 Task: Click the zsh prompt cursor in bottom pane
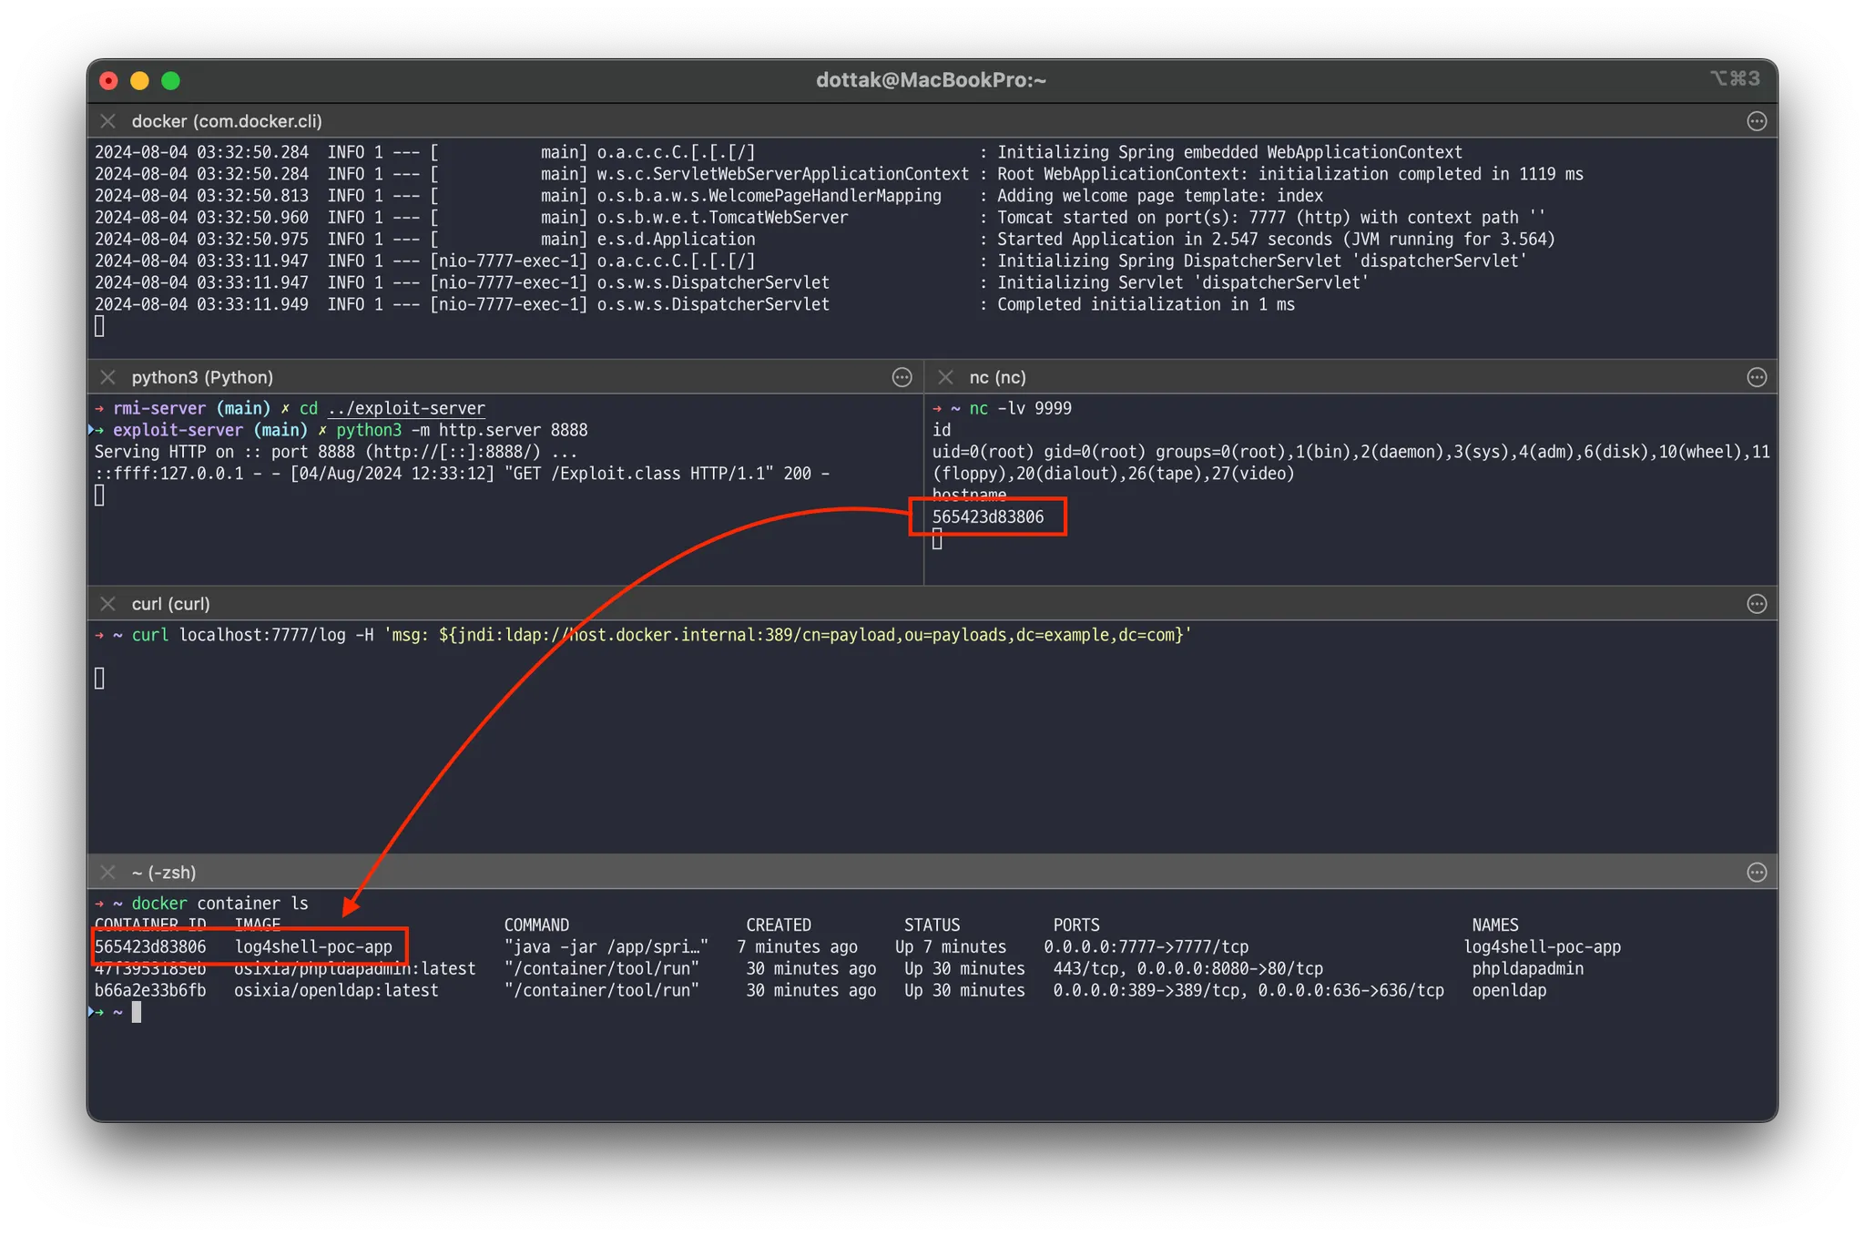tap(137, 1012)
